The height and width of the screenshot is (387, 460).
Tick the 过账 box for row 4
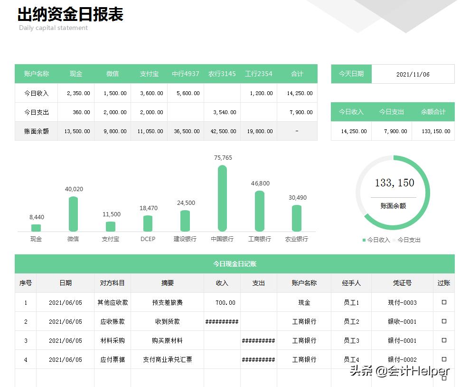(x=443, y=359)
